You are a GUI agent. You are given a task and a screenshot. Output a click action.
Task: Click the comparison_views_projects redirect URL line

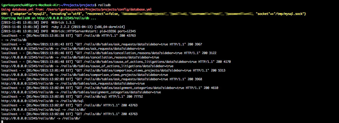pyautogui.click(x=84, y=75)
